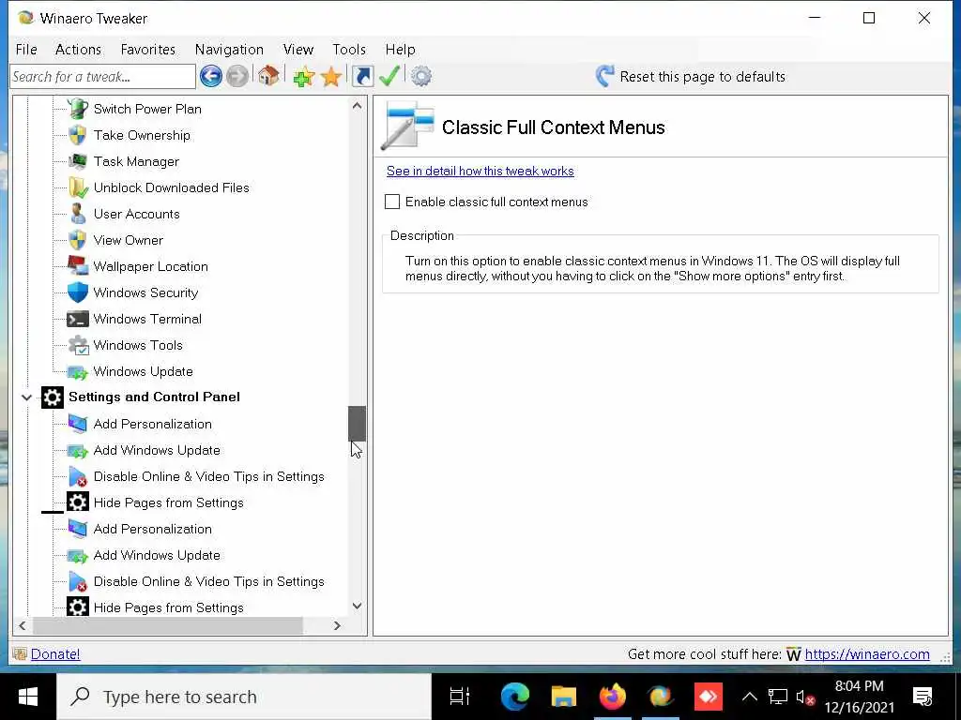The height and width of the screenshot is (720, 961).
Task: Open settings gear in toolbar
Action: point(421,77)
